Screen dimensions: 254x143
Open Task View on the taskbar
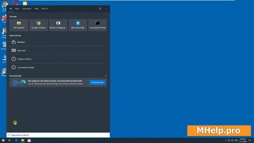(x=10, y=140)
